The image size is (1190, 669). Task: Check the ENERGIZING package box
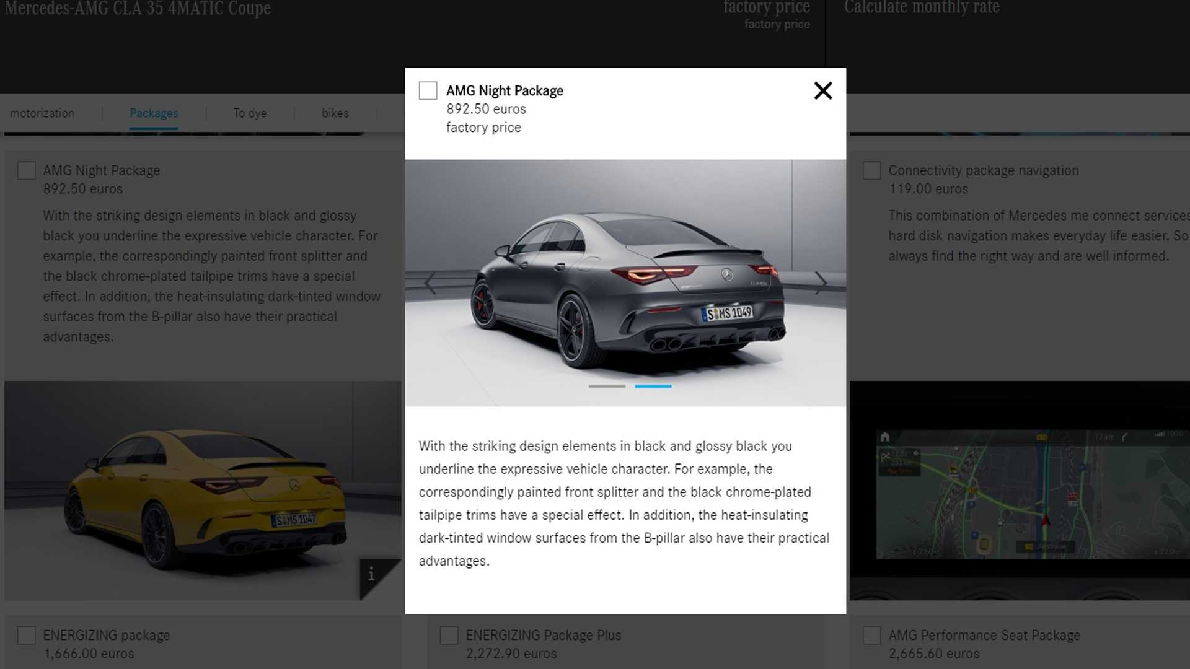[x=27, y=636]
